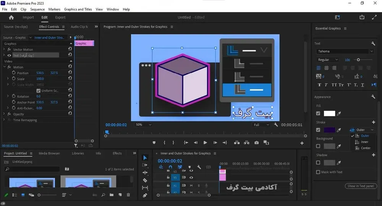Open the Markers menu

(54, 9)
